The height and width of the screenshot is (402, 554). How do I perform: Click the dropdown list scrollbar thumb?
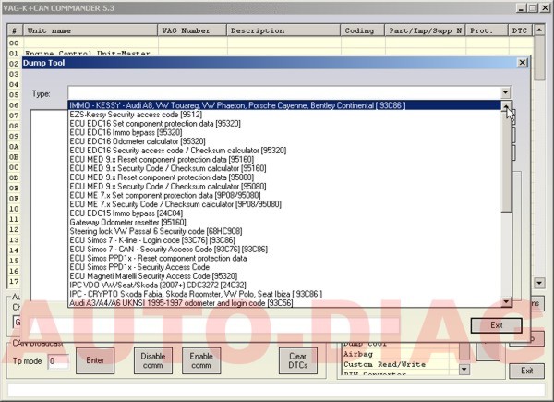coord(506,162)
